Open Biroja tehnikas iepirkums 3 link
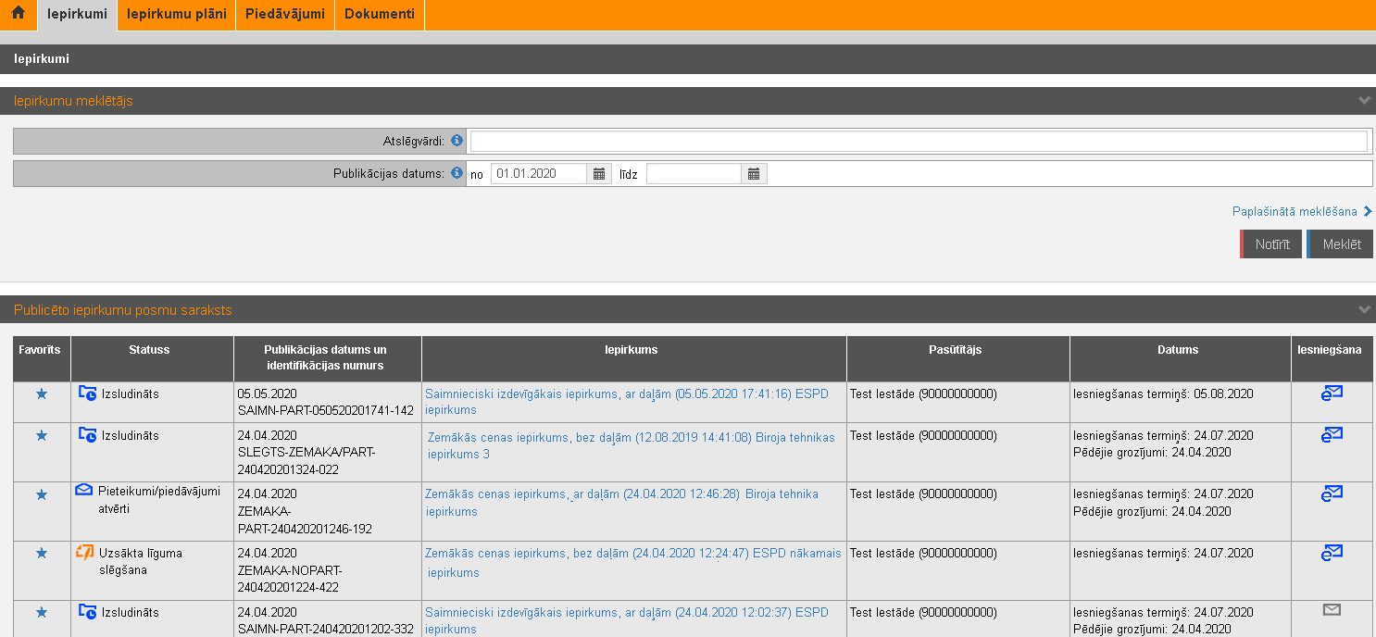 (x=631, y=445)
